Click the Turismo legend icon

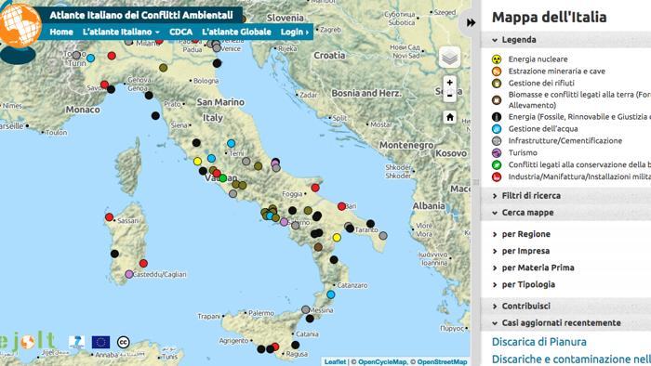(497, 153)
